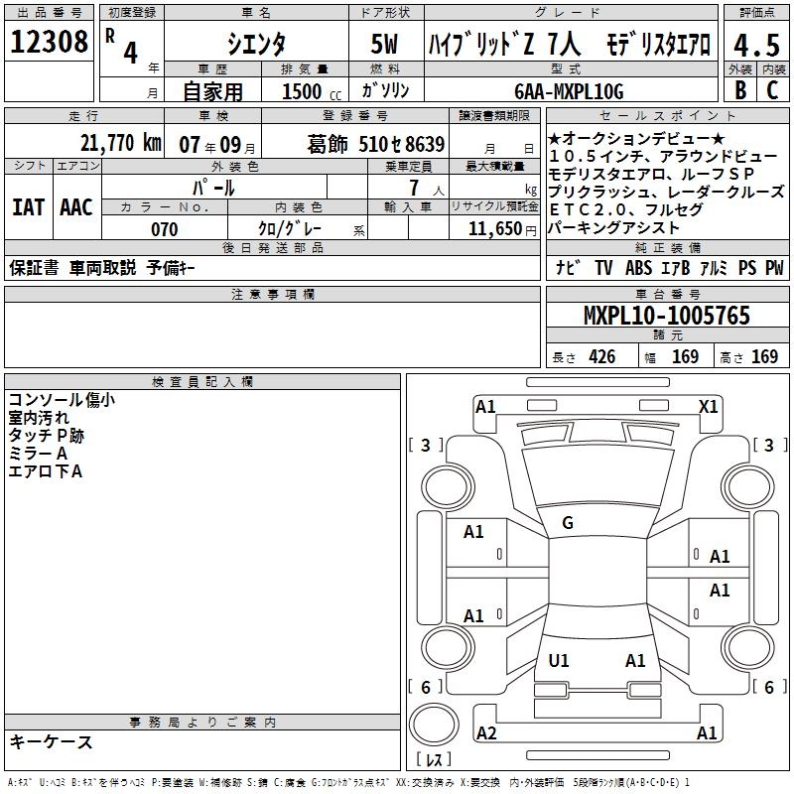Select the vehicle history value 自家用

click(212, 91)
